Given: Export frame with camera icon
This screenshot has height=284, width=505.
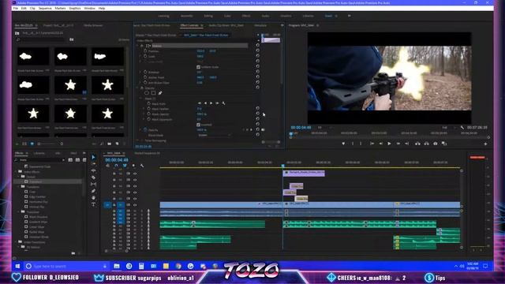Looking at the screenshot, I should click(x=436, y=144).
